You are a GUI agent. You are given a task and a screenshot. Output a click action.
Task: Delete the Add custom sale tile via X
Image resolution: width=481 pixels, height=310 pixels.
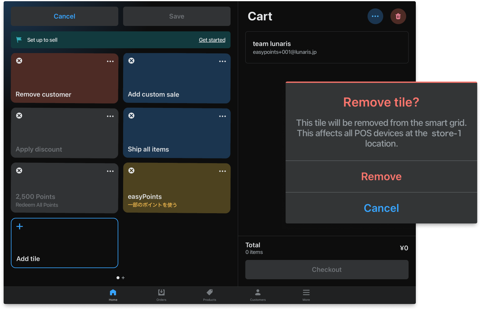point(131,61)
